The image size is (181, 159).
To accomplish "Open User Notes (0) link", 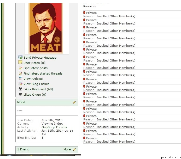I will pyautogui.click(x=34, y=63).
